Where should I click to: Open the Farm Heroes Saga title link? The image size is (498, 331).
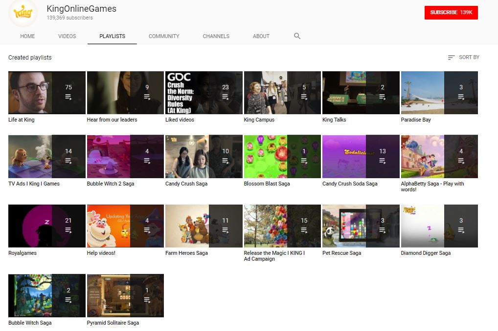[x=186, y=253]
